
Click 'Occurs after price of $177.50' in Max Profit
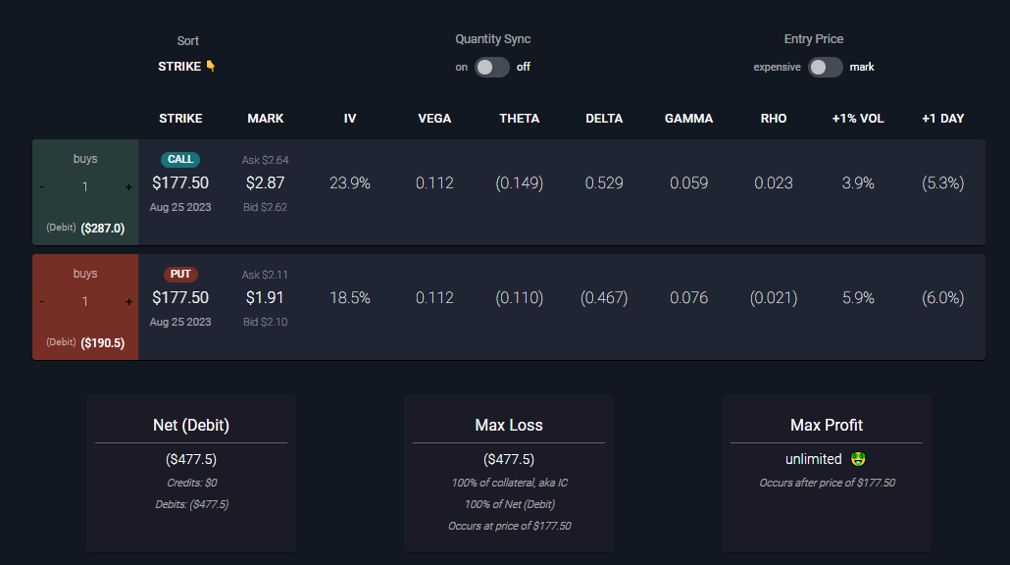pos(827,483)
